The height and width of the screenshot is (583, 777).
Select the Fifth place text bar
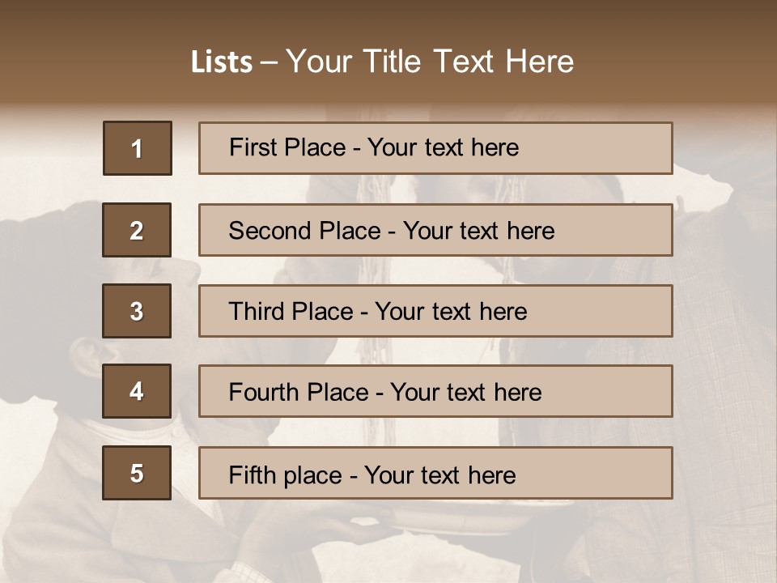[435, 473]
